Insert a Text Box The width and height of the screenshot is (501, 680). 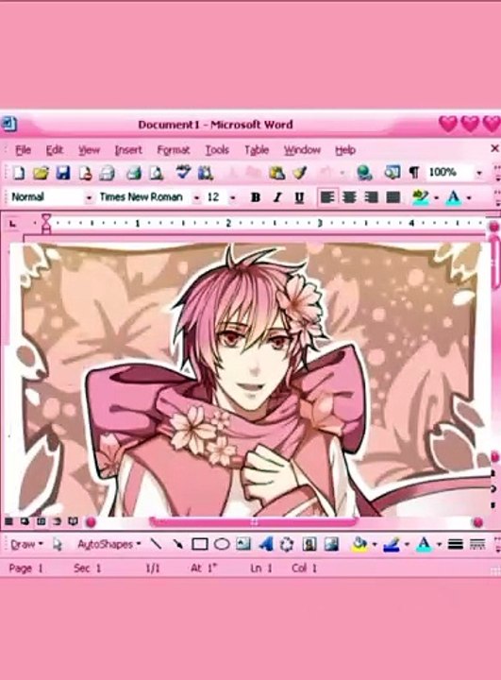pos(243,543)
